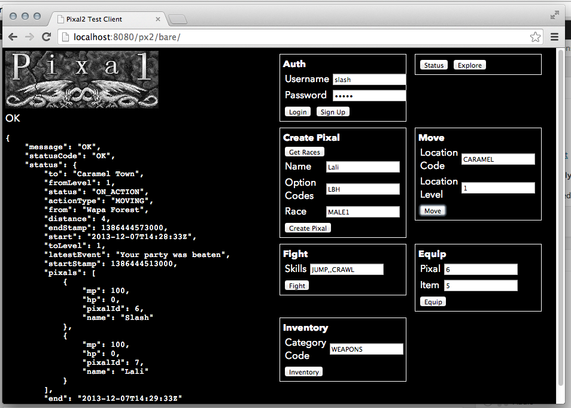Click the Explore button

[470, 65]
